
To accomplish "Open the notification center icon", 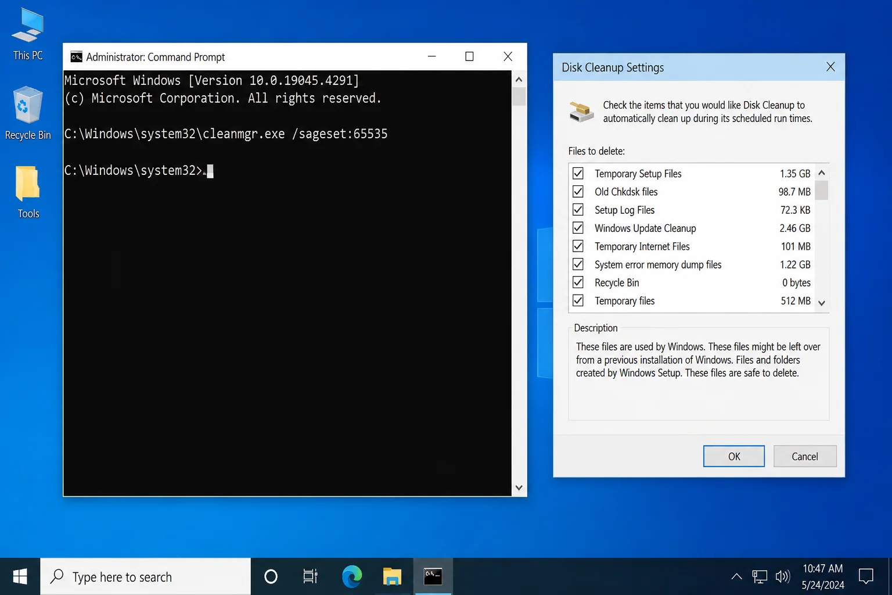I will coord(866,576).
